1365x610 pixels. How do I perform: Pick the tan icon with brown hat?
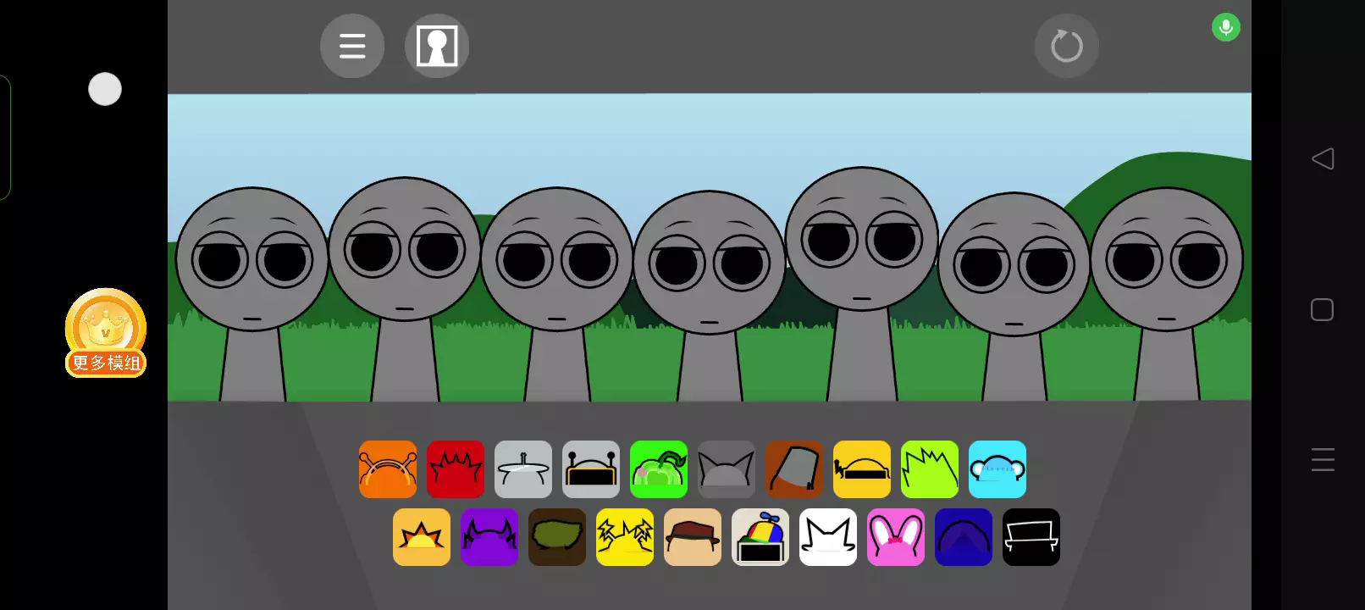693,537
